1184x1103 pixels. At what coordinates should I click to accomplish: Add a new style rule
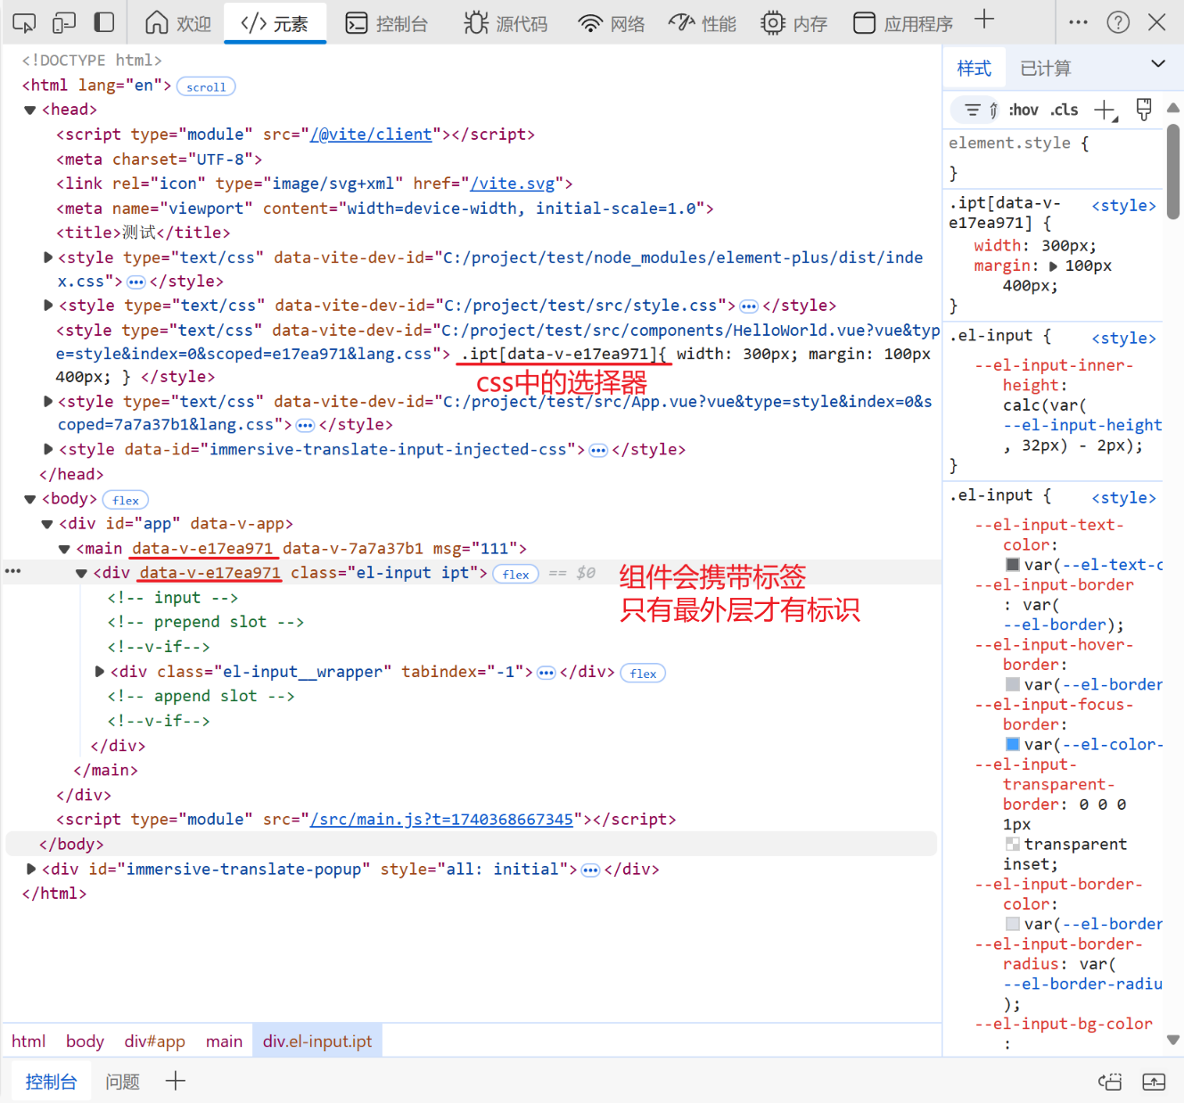point(1106,110)
